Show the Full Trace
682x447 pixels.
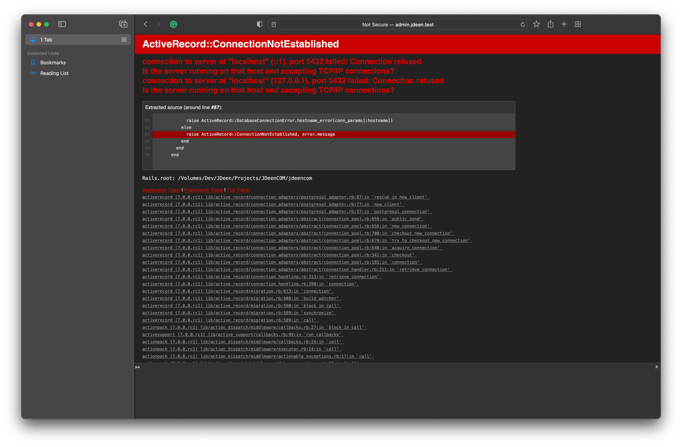pyautogui.click(x=238, y=190)
